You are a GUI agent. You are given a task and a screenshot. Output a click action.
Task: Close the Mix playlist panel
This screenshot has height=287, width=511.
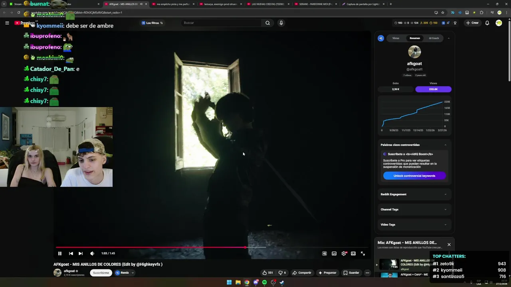coord(449,245)
